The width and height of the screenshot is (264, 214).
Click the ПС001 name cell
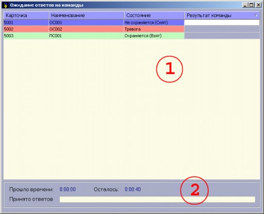[86, 36]
